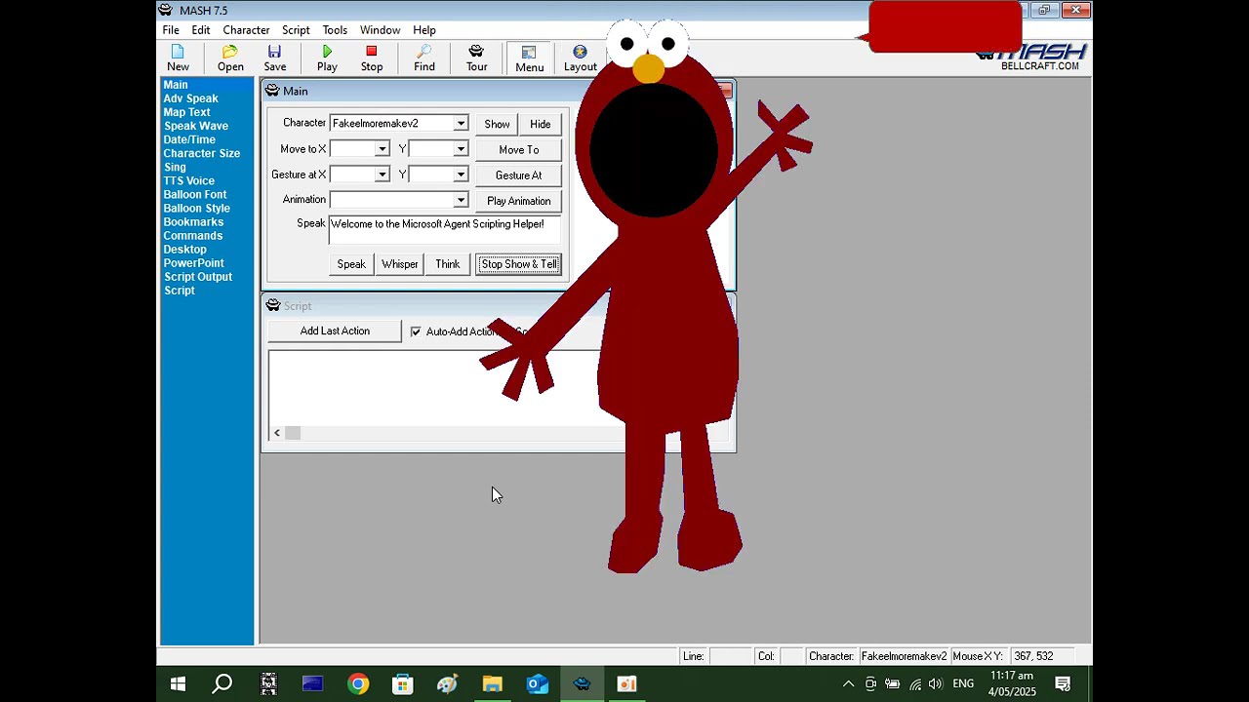Select Character Size in the sidebar

click(202, 153)
